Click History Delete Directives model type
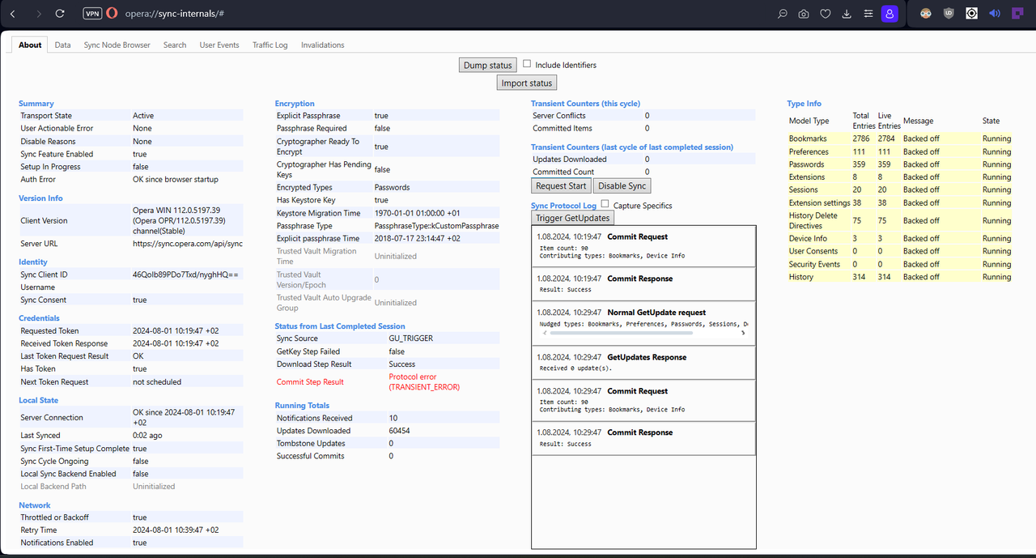Screen dimensions: 1036x558 pos(813,220)
